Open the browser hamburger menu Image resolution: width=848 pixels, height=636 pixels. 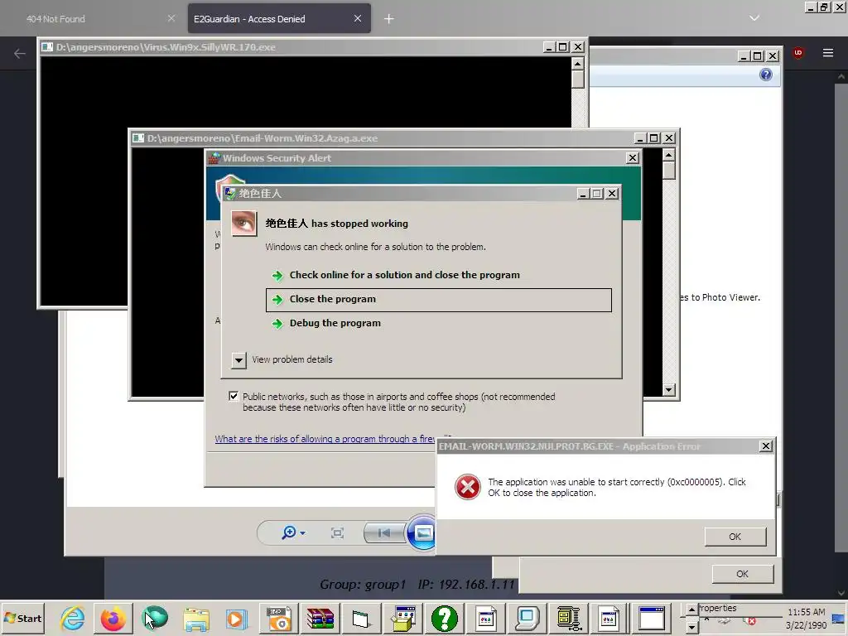click(828, 53)
